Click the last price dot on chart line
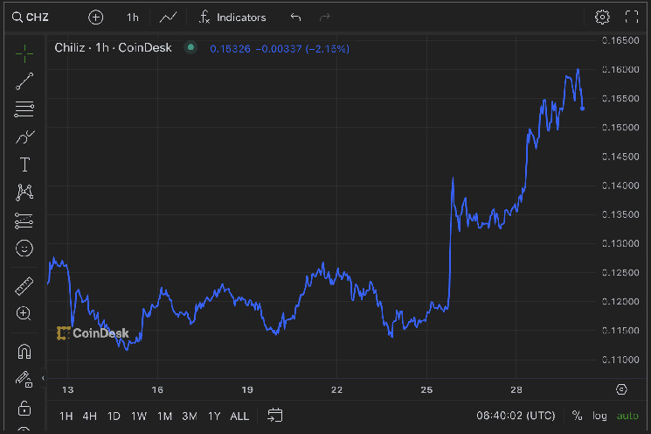 coord(583,108)
